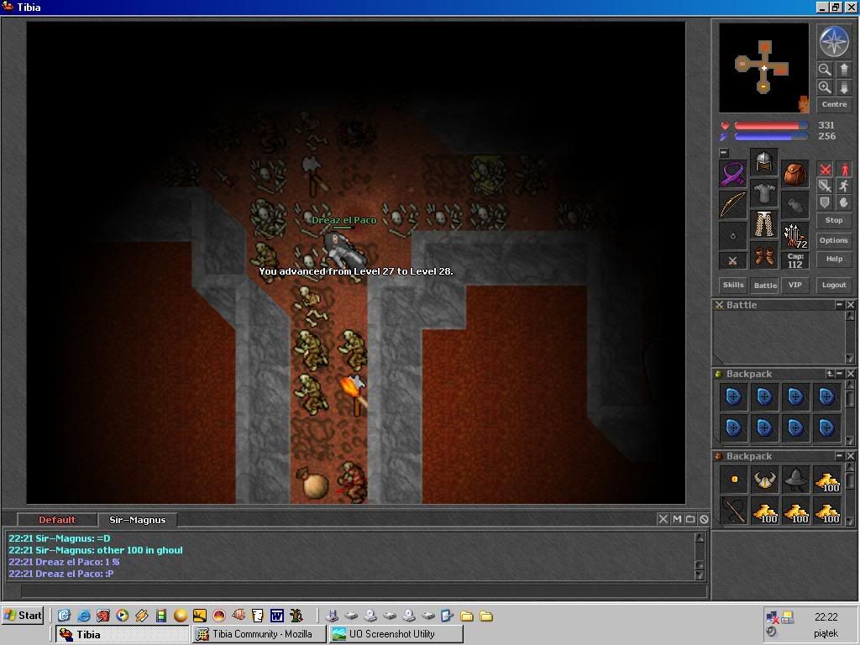Open the channel list button
The height and width of the screenshot is (645, 860).
(x=690, y=519)
